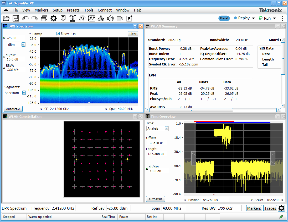
Task: Open the Displays (stacked windows) icon
Action: (44, 18)
